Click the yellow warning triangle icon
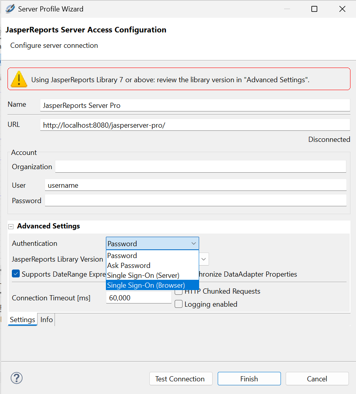Image resolution: width=356 pixels, height=394 pixels. click(x=19, y=79)
